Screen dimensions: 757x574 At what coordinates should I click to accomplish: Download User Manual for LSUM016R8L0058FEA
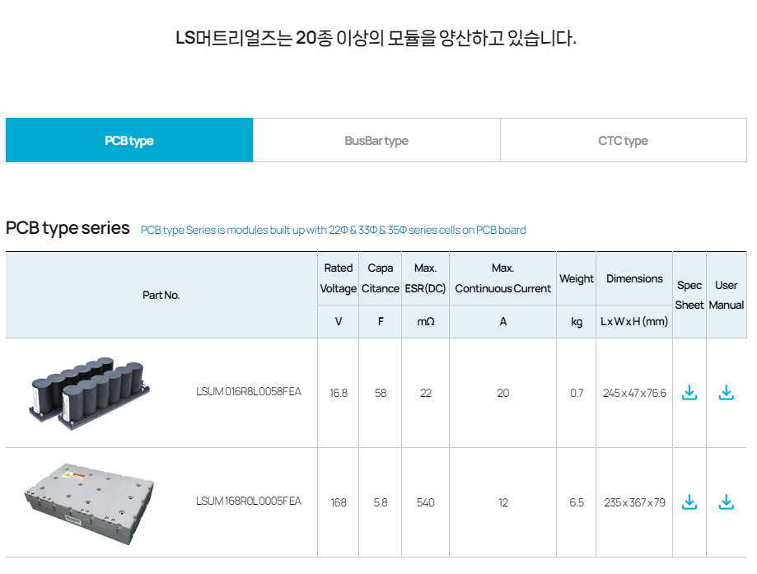coord(726,393)
